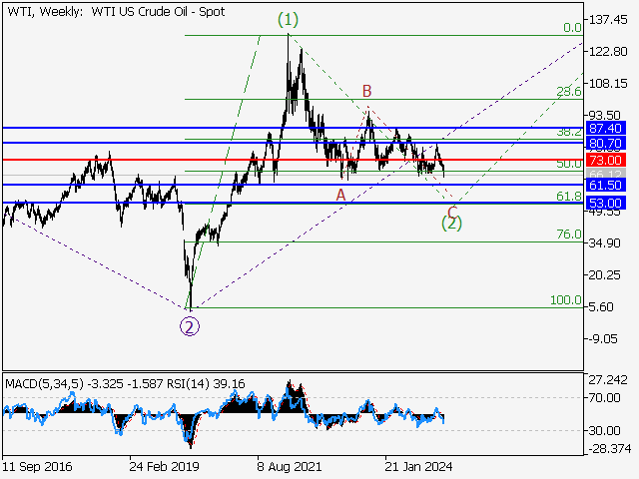The image size is (639, 479).
Task: Click the red 73.00 price level tag
Action: tap(606, 160)
